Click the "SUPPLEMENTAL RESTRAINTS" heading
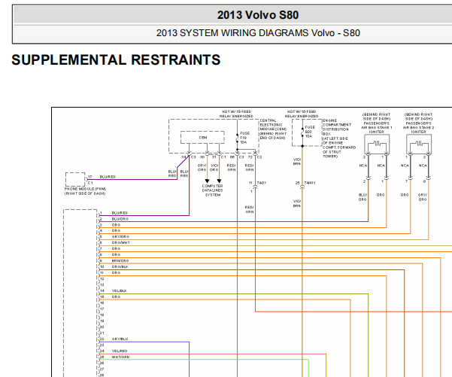 pos(116,60)
